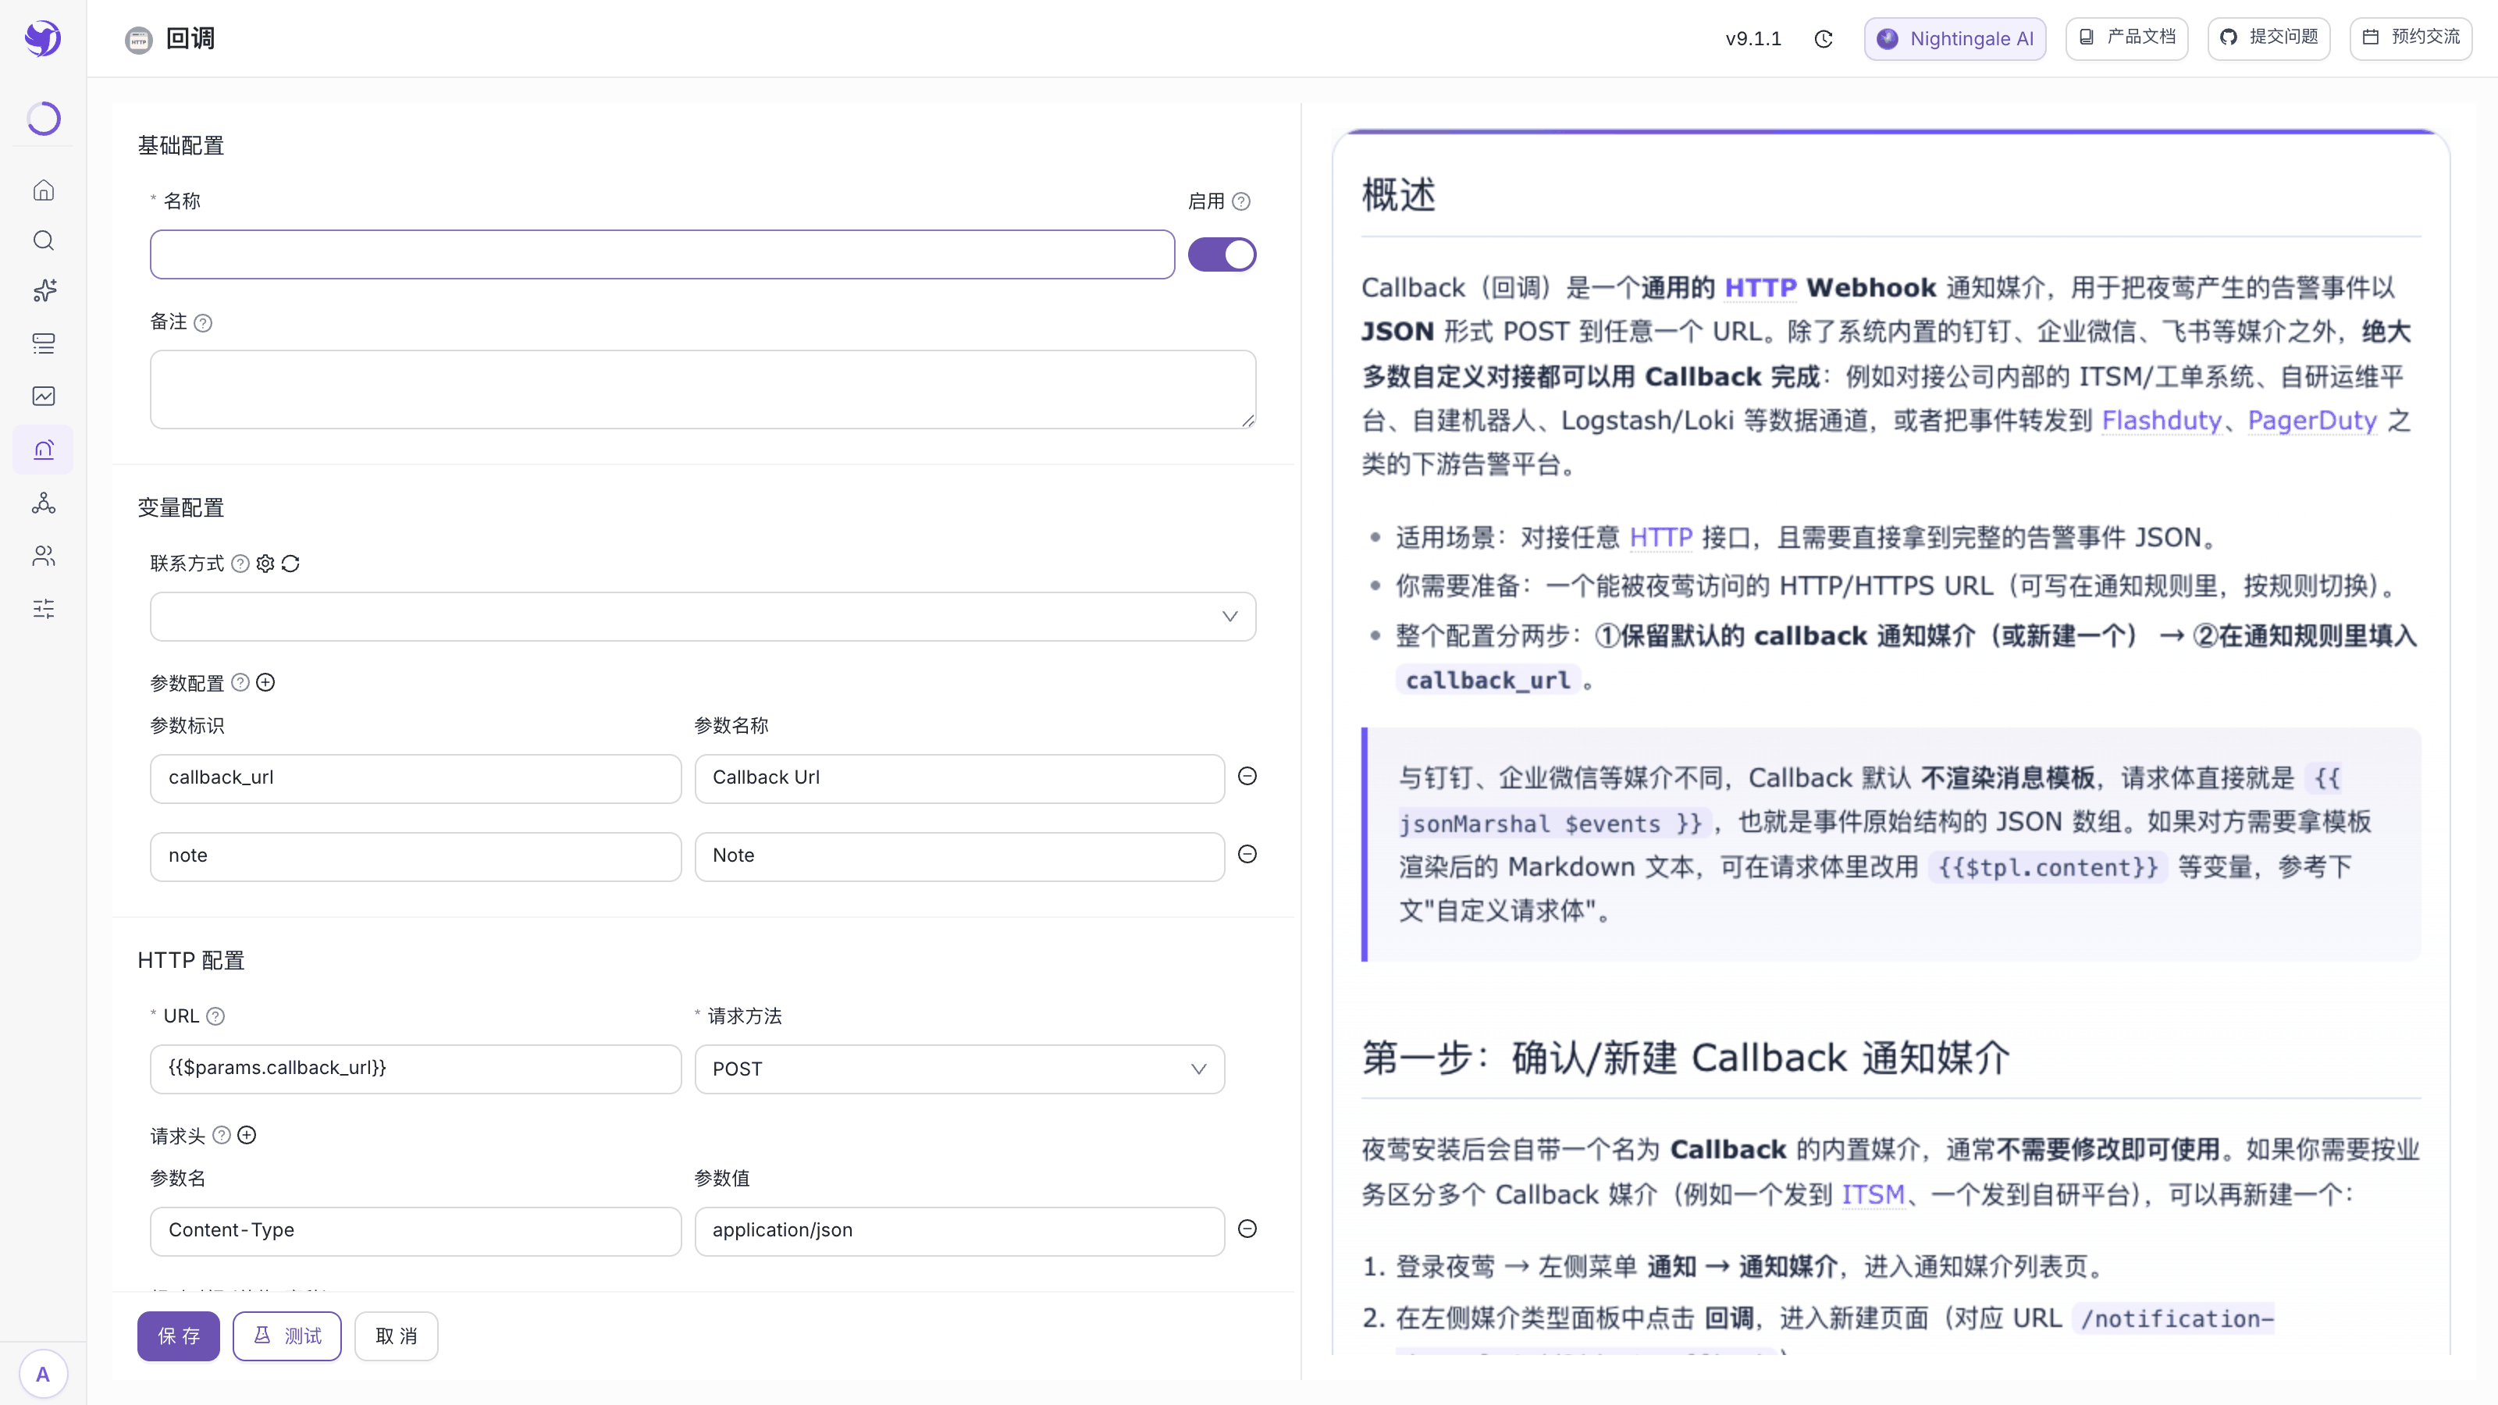Edit the application/json header value field
This screenshot has width=2498, height=1405.
(x=959, y=1232)
